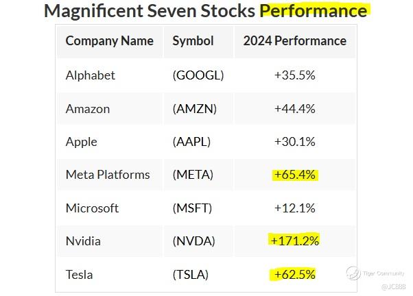Click the @JC888 username watermark
Viewport: 413px width, 296px height.
(x=392, y=287)
